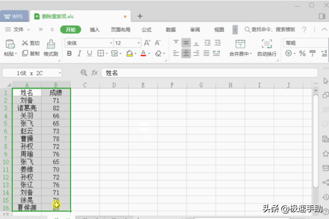Image resolution: width=329 pixels, height=219 pixels.
Task: Click the Cut (剪切) scissors icon
Action: tap(25, 43)
